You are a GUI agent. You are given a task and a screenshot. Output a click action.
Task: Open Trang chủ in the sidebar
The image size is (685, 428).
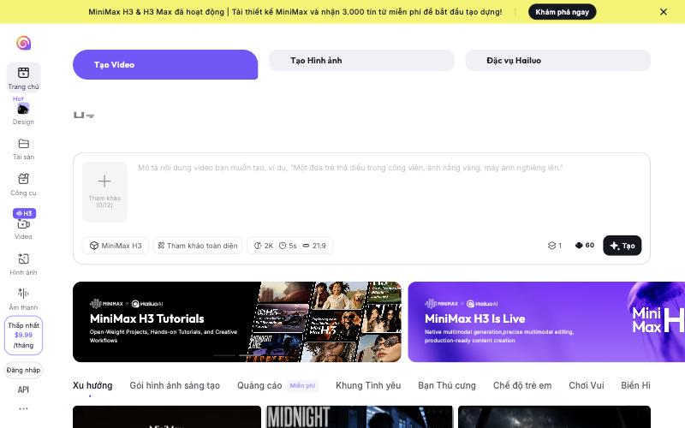(24, 77)
